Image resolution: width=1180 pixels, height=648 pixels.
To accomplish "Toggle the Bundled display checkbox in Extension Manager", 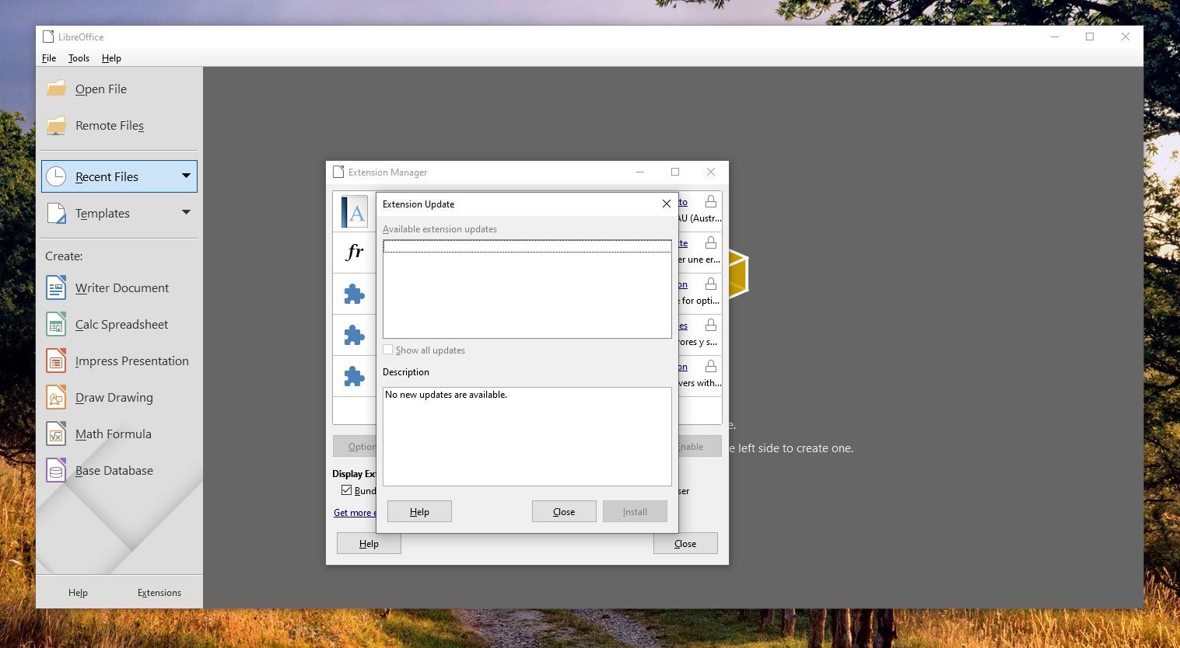I will point(347,490).
